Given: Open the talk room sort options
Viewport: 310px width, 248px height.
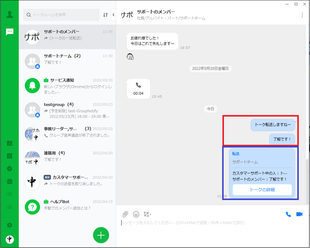Looking at the screenshot, I should [105, 15].
